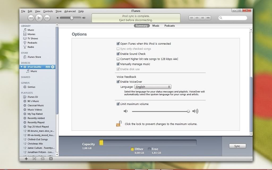The height and width of the screenshot is (170, 272).
Task: Eject the iPod Shuffle
Action: pyautogui.click(x=53, y=67)
